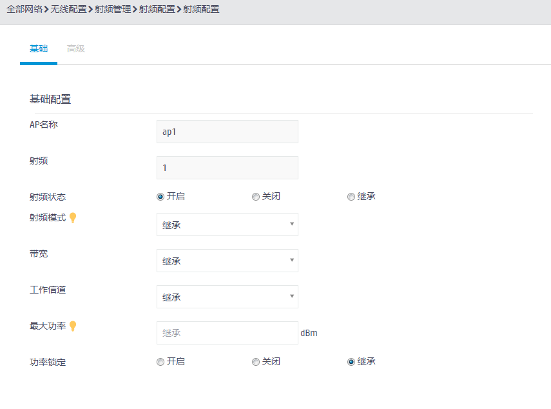Select 继承 for 射频状态
This screenshot has height=409, width=551.
point(351,197)
